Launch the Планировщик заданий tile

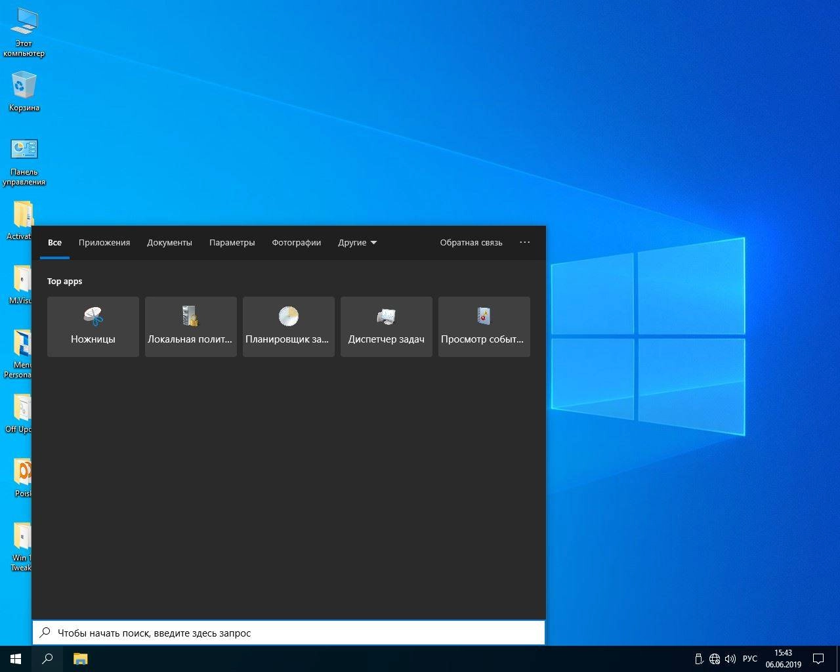pyautogui.click(x=289, y=327)
